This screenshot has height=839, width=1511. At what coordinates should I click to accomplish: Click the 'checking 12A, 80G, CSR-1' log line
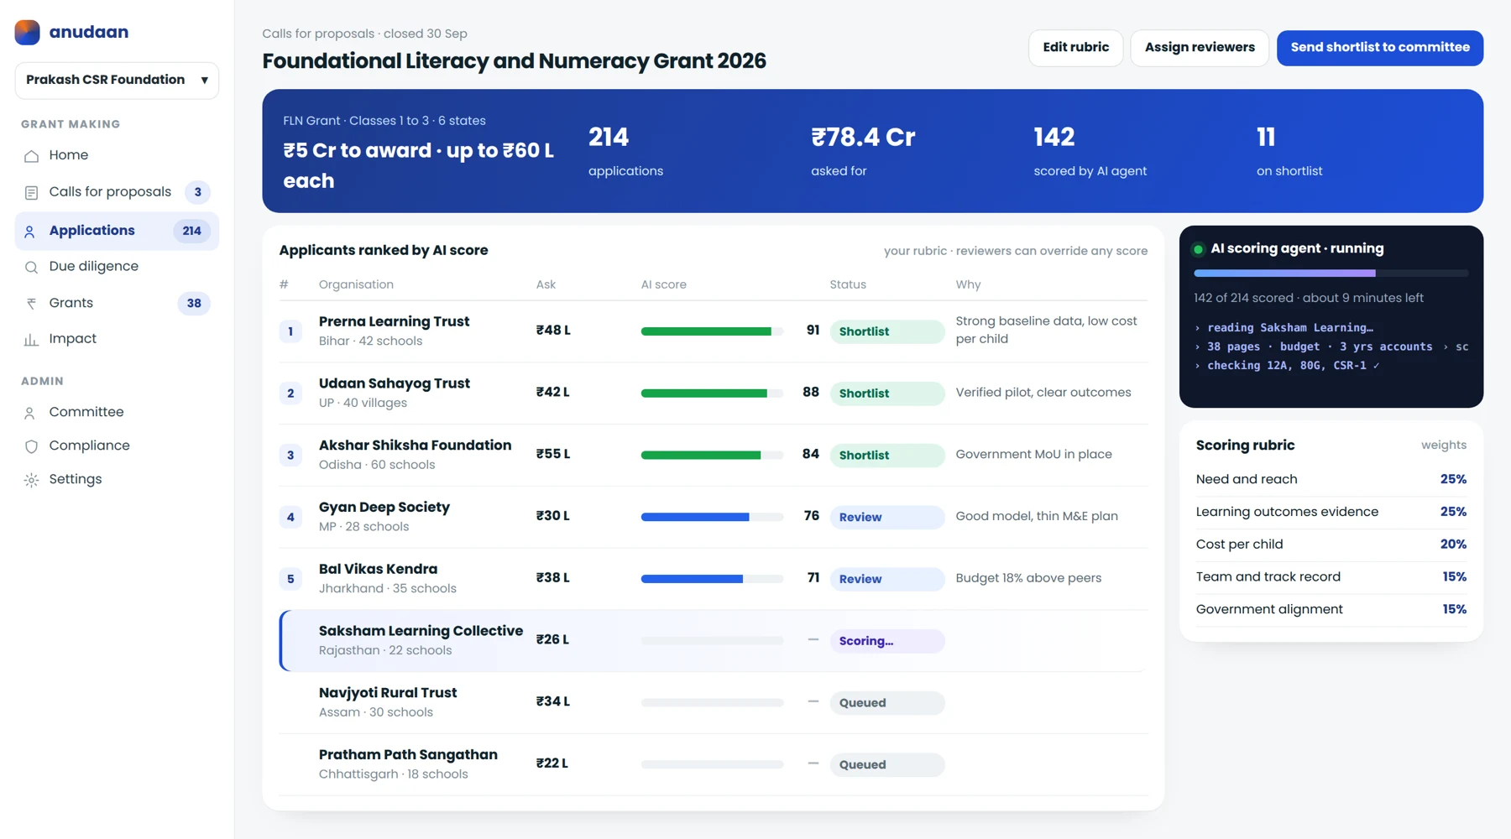point(1286,366)
